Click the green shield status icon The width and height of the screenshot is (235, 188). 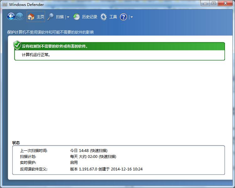17,45
